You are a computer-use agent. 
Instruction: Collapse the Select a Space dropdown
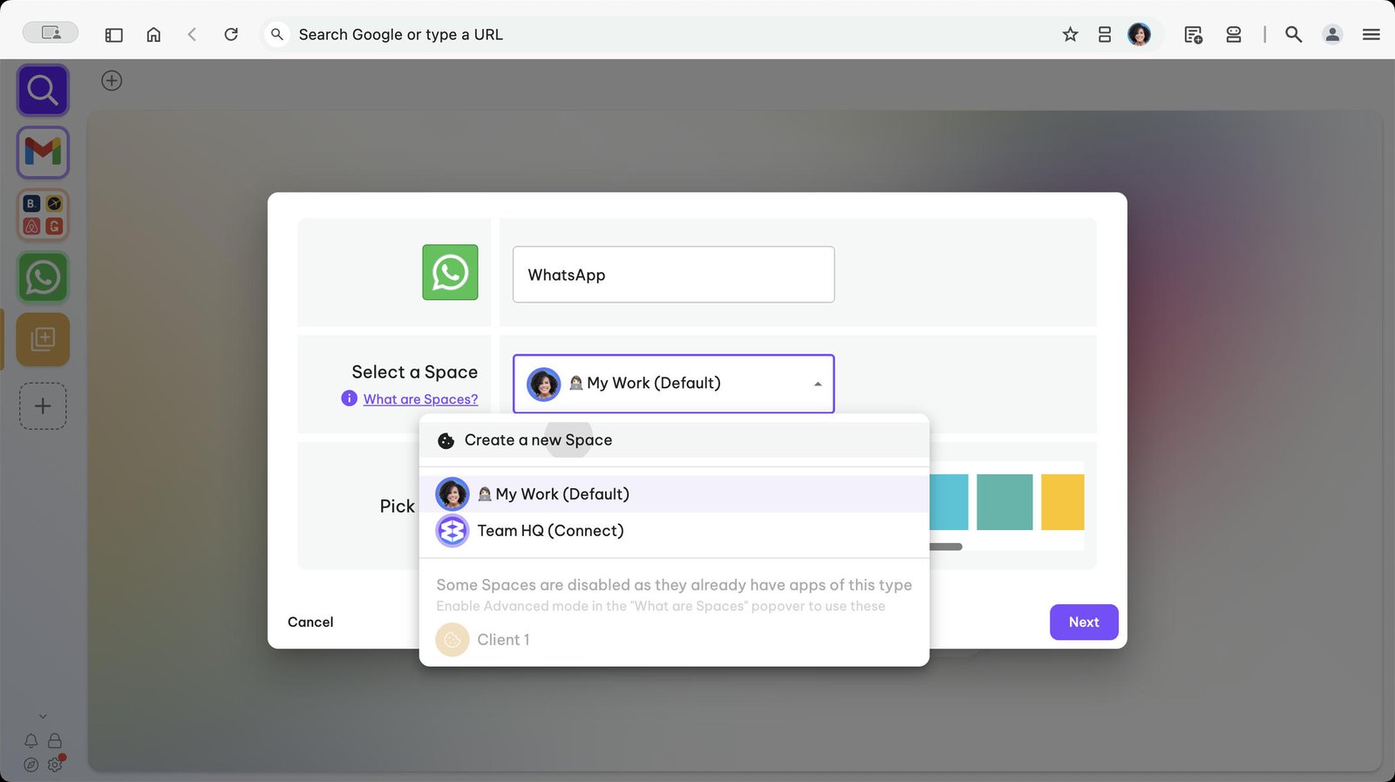(818, 384)
